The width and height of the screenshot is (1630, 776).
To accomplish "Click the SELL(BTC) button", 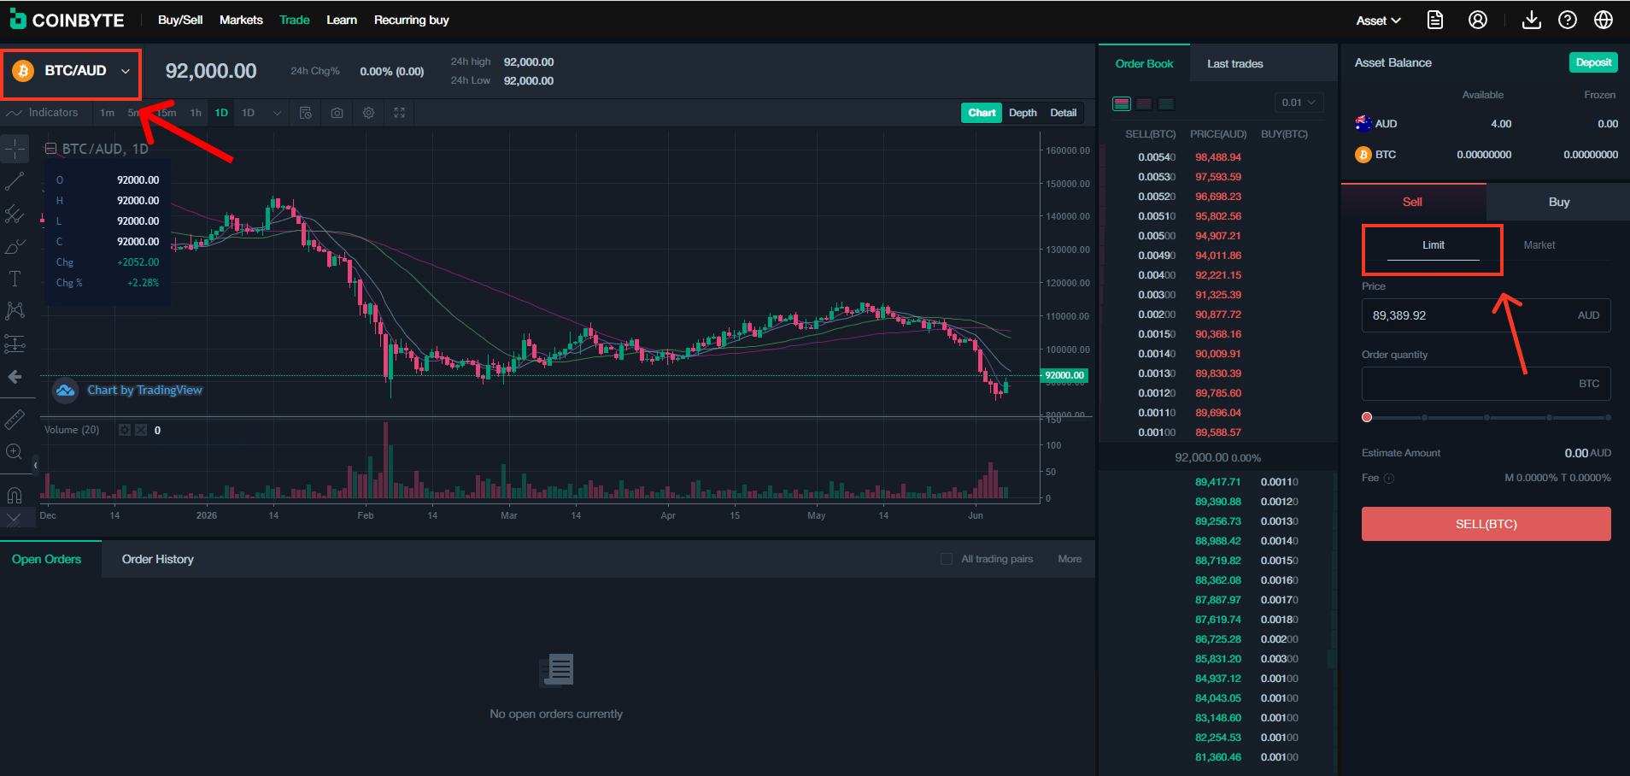I will coord(1486,524).
